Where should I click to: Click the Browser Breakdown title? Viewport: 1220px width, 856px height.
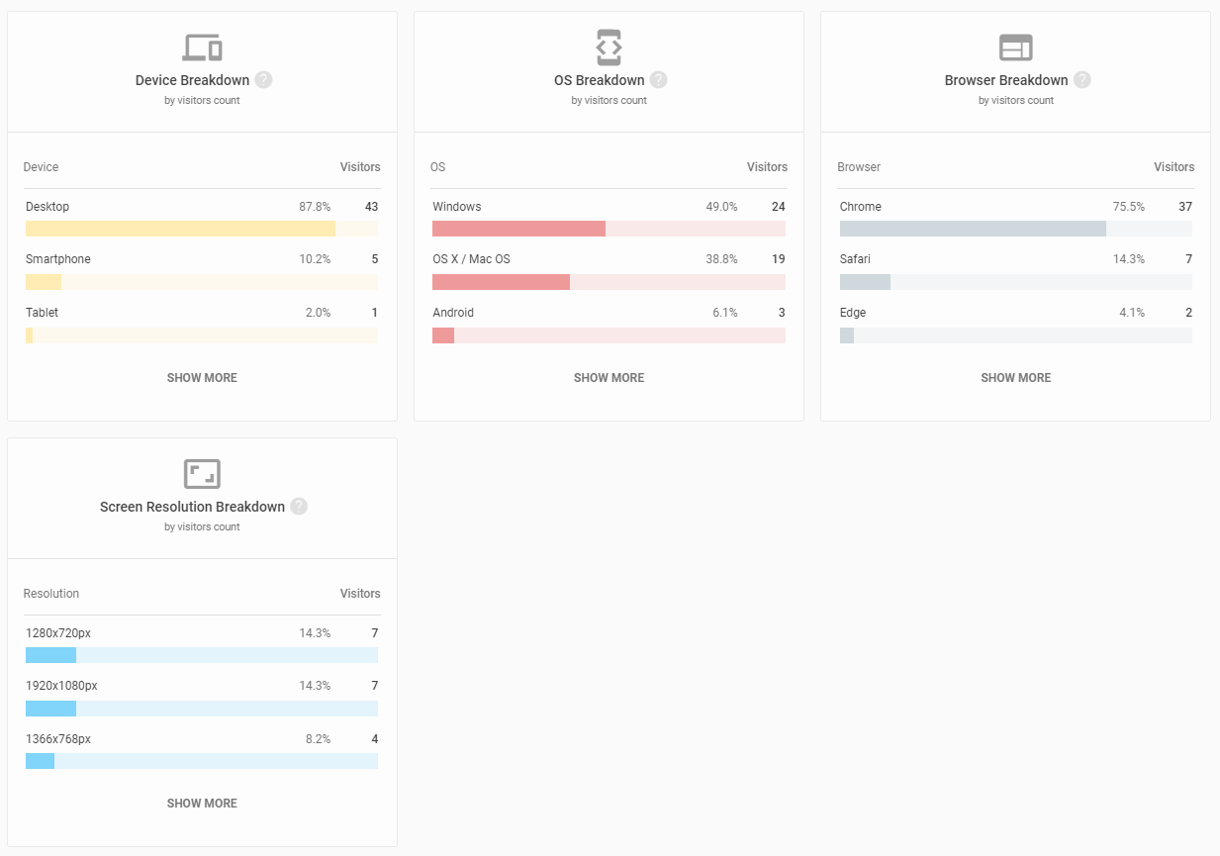point(1006,80)
